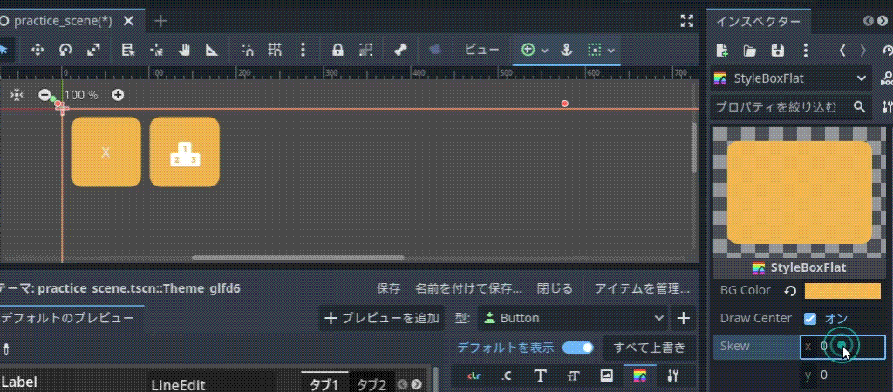
Task: Activate the Pan mode hand tool
Action: point(184,50)
